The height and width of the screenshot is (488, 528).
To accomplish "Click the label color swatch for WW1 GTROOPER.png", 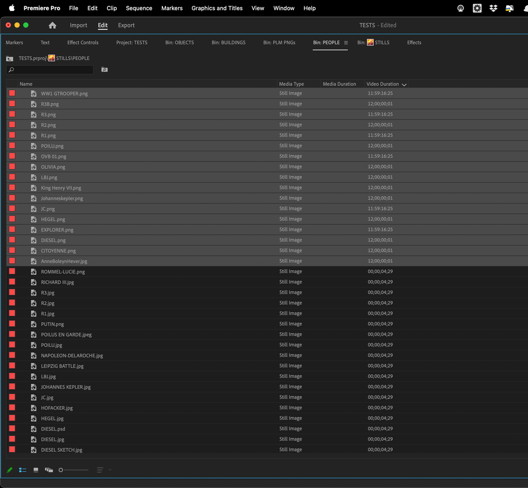I will 12,93.
